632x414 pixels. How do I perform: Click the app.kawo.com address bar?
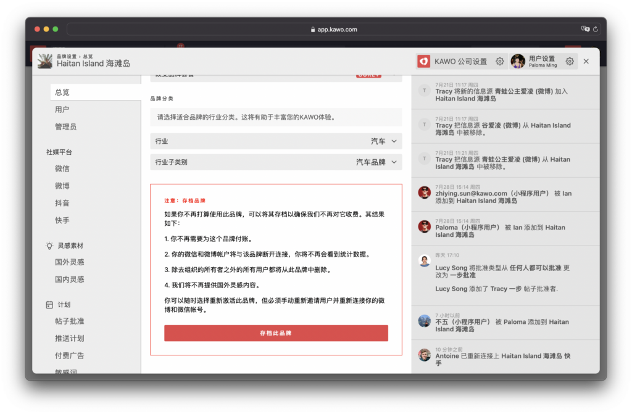pos(333,29)
